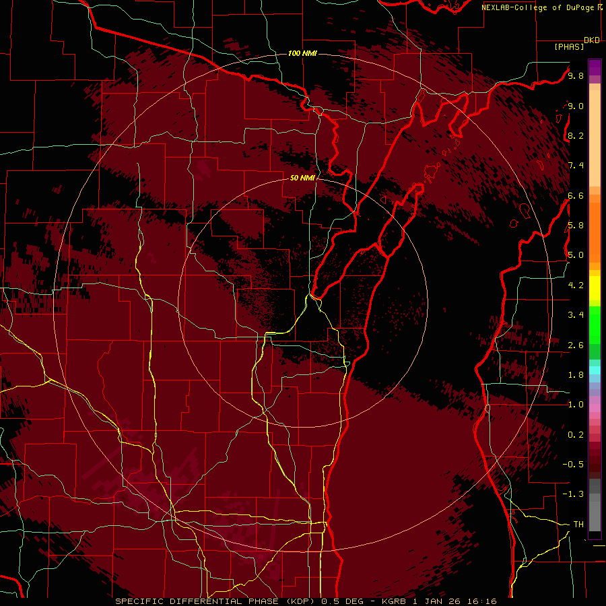
Task: Click the 9.0 value on the color scale
Action: click(576, 106)
